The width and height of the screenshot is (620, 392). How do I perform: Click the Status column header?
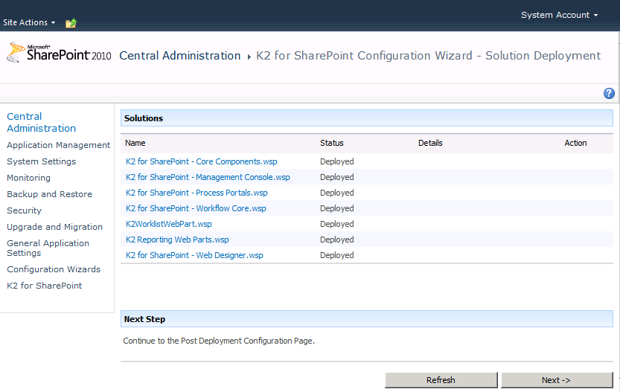click(x=332, y=143)
